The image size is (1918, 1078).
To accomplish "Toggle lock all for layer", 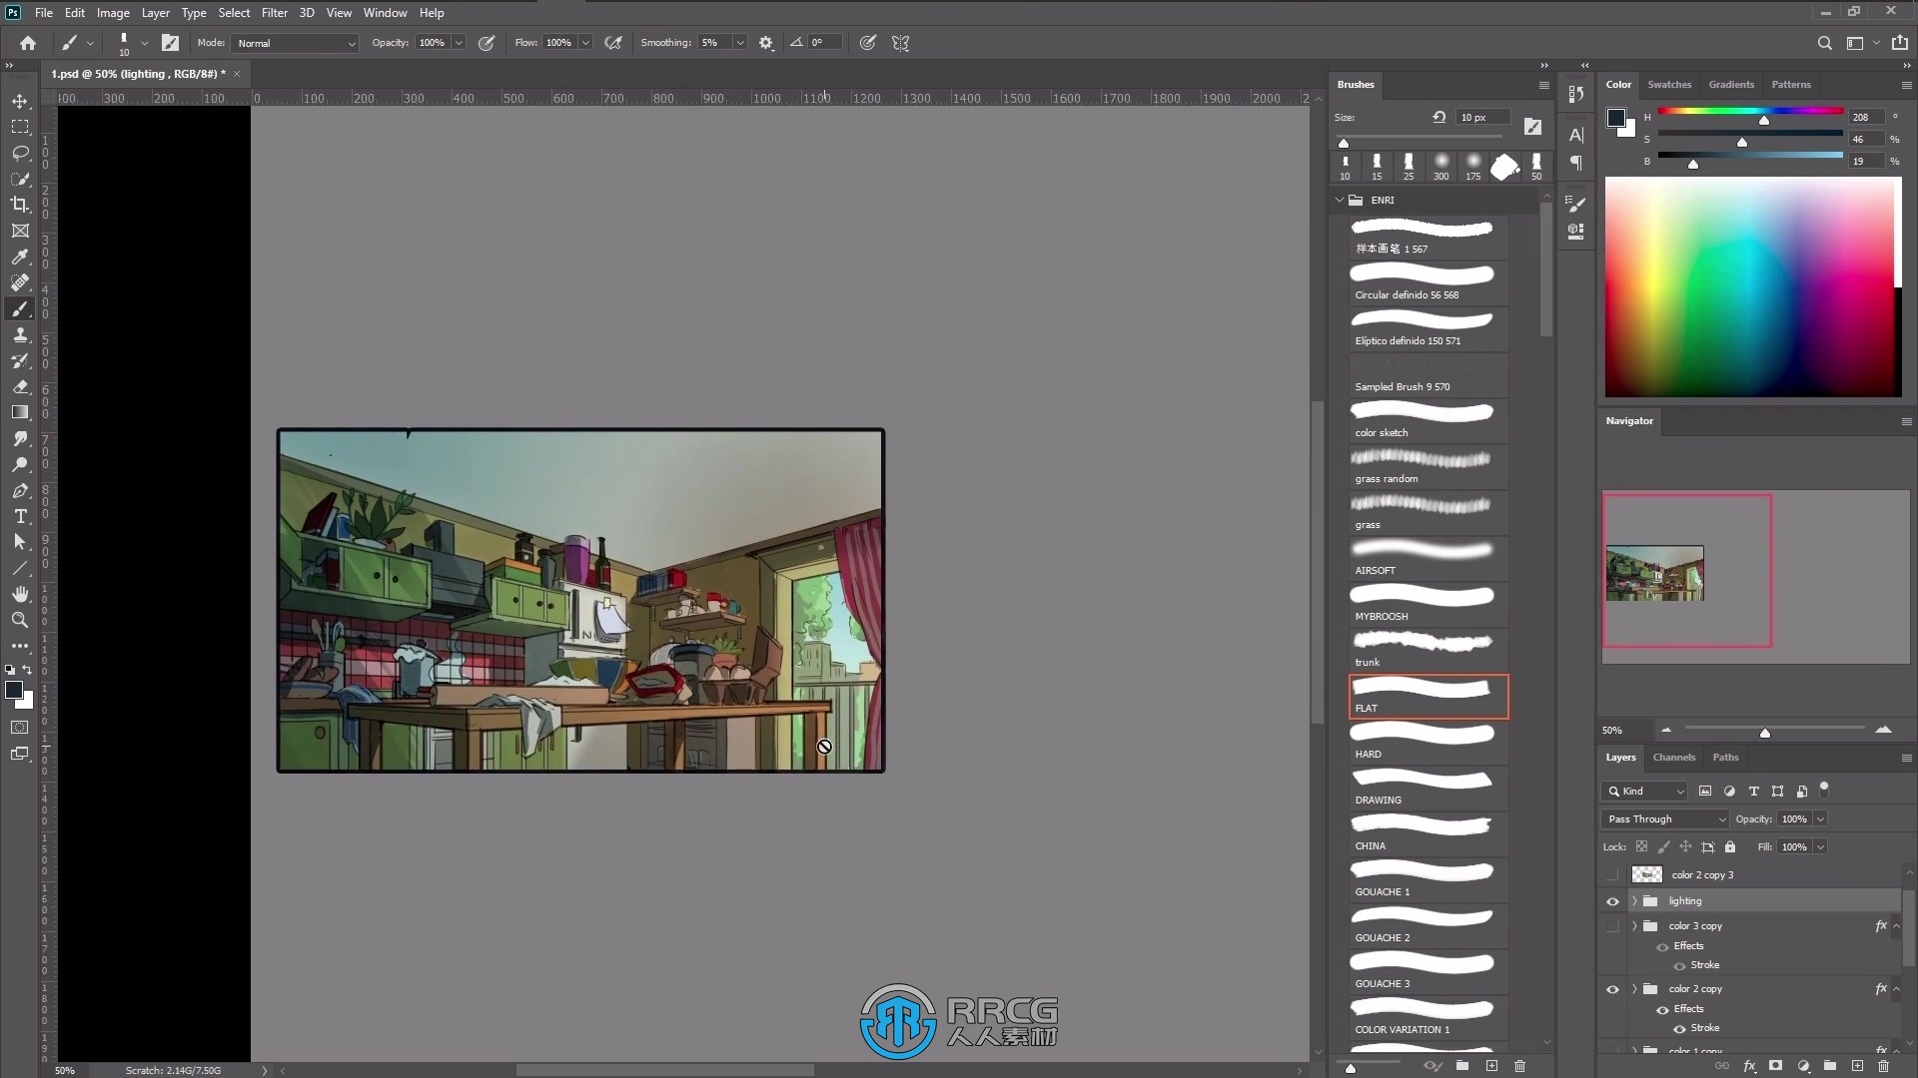I will tap(1730, 846).
